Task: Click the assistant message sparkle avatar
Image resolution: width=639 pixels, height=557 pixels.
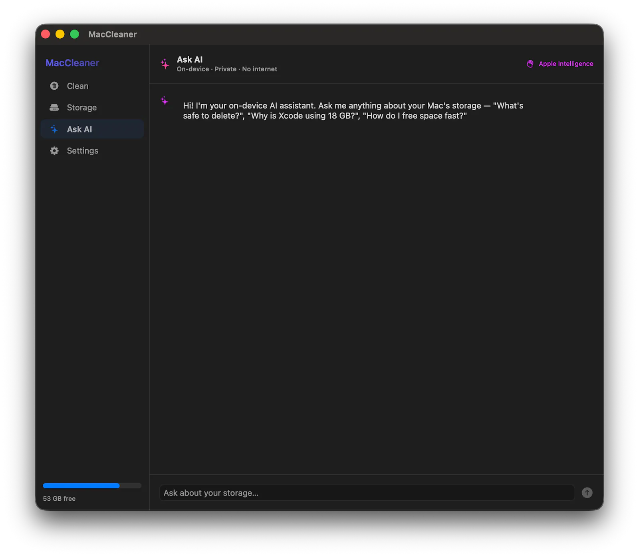Action: pyautogui.click(x=165, y=101)
